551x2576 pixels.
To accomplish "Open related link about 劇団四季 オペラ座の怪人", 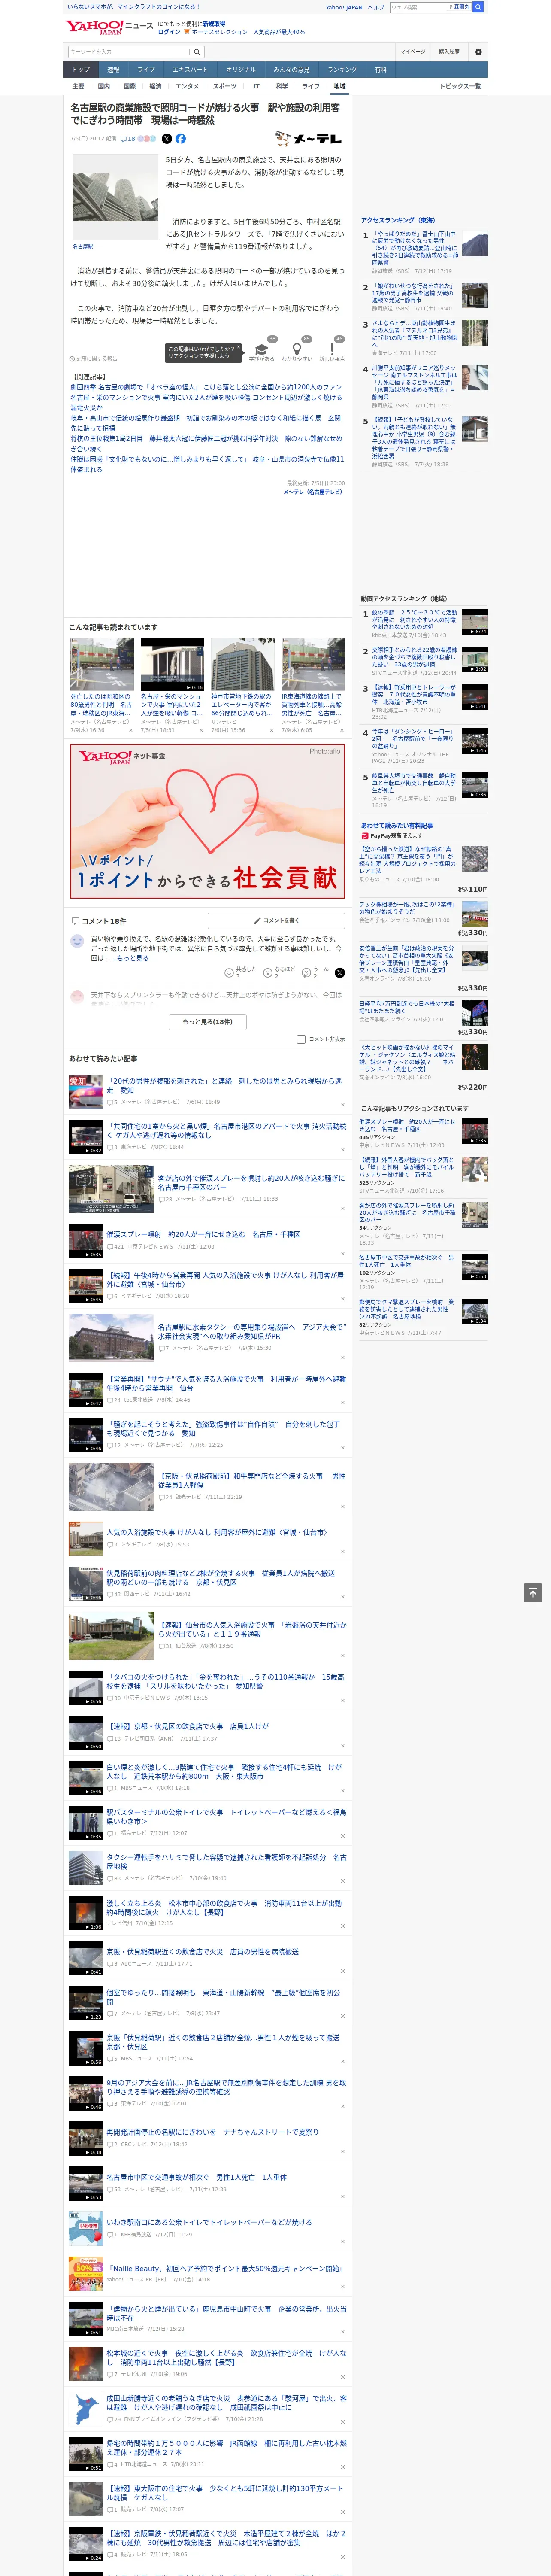I will coord(206,387).
